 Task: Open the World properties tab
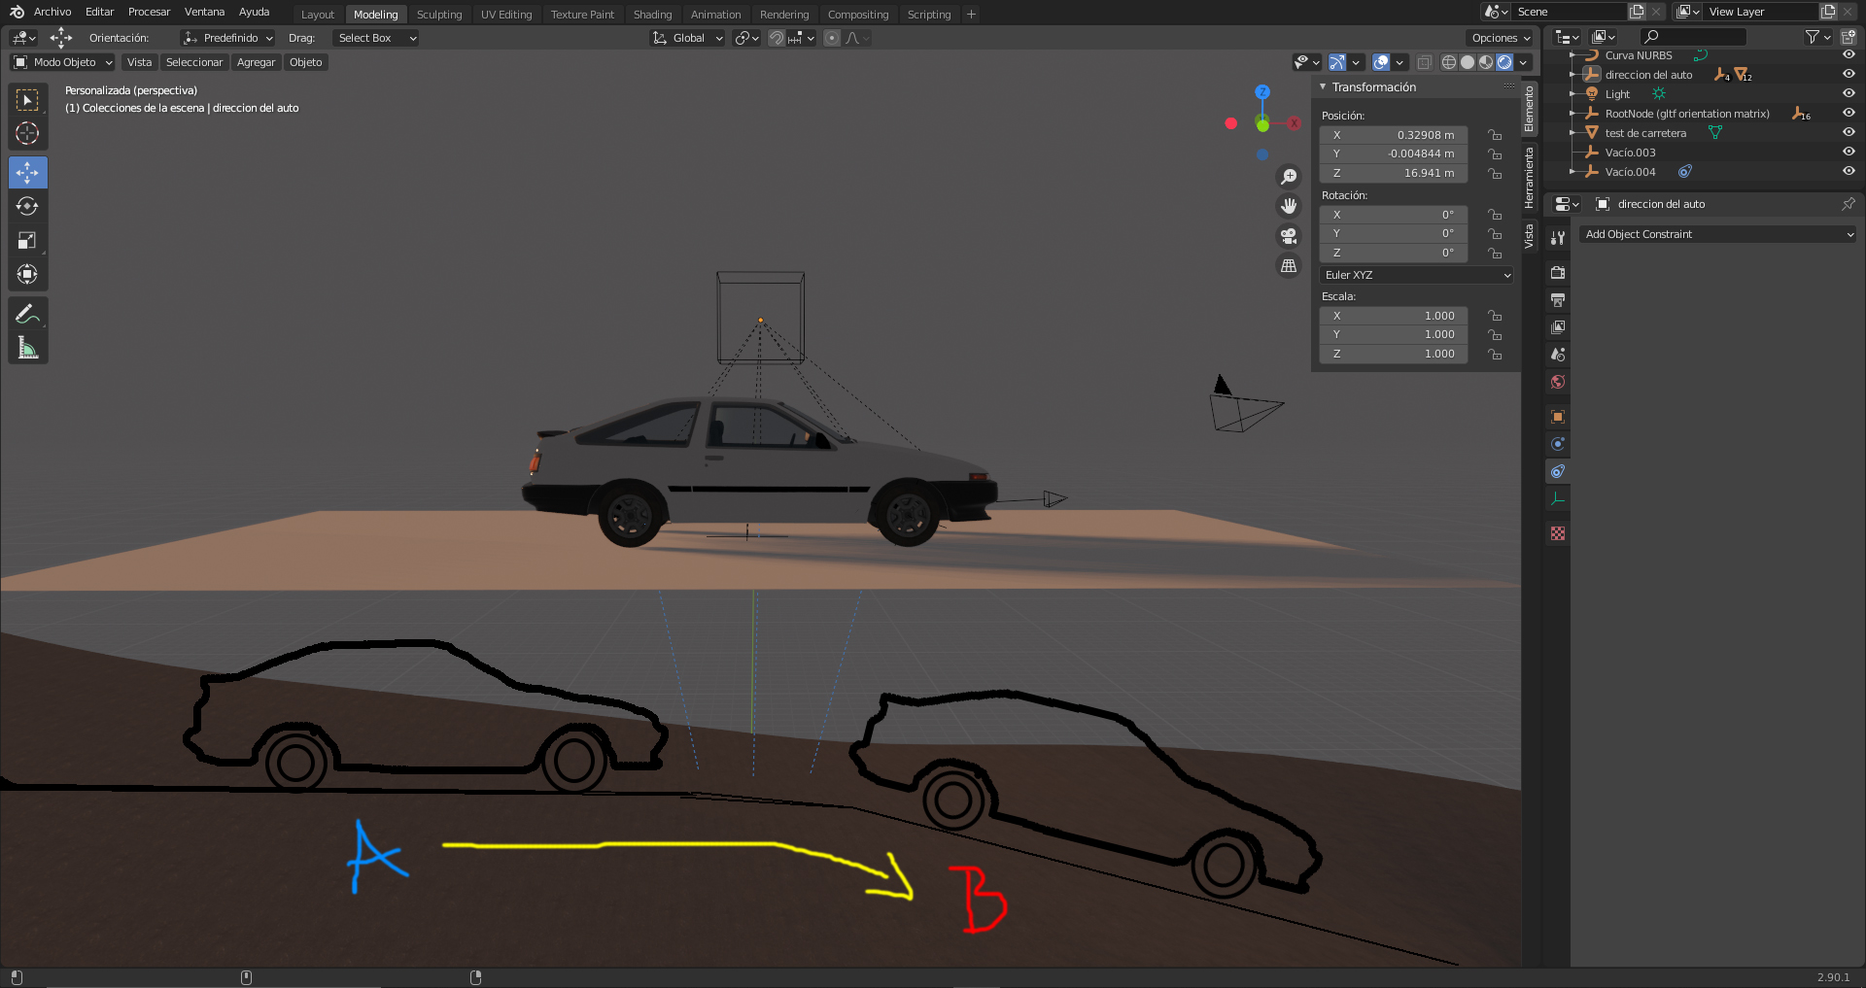click(1558, 382)
